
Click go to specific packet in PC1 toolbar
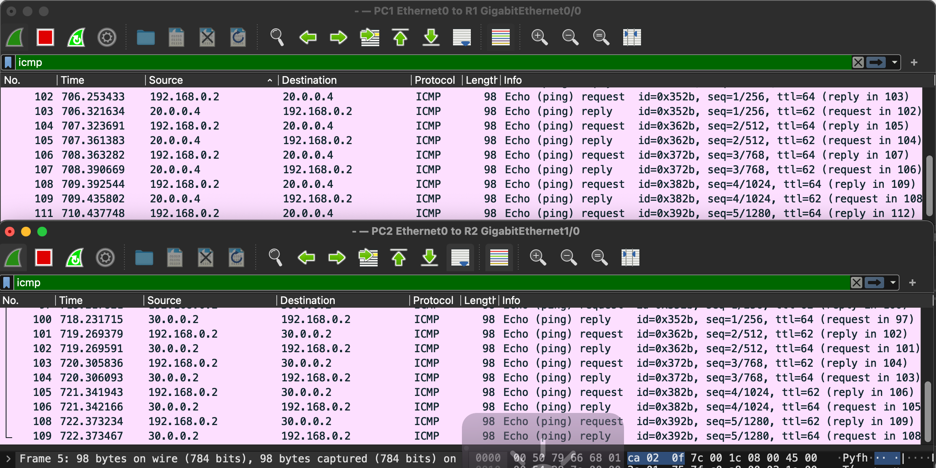(x=370, y=38)
